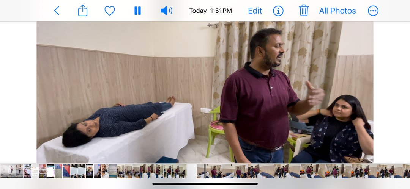
Task: Favorite this video with the heart
Action: 110,11
